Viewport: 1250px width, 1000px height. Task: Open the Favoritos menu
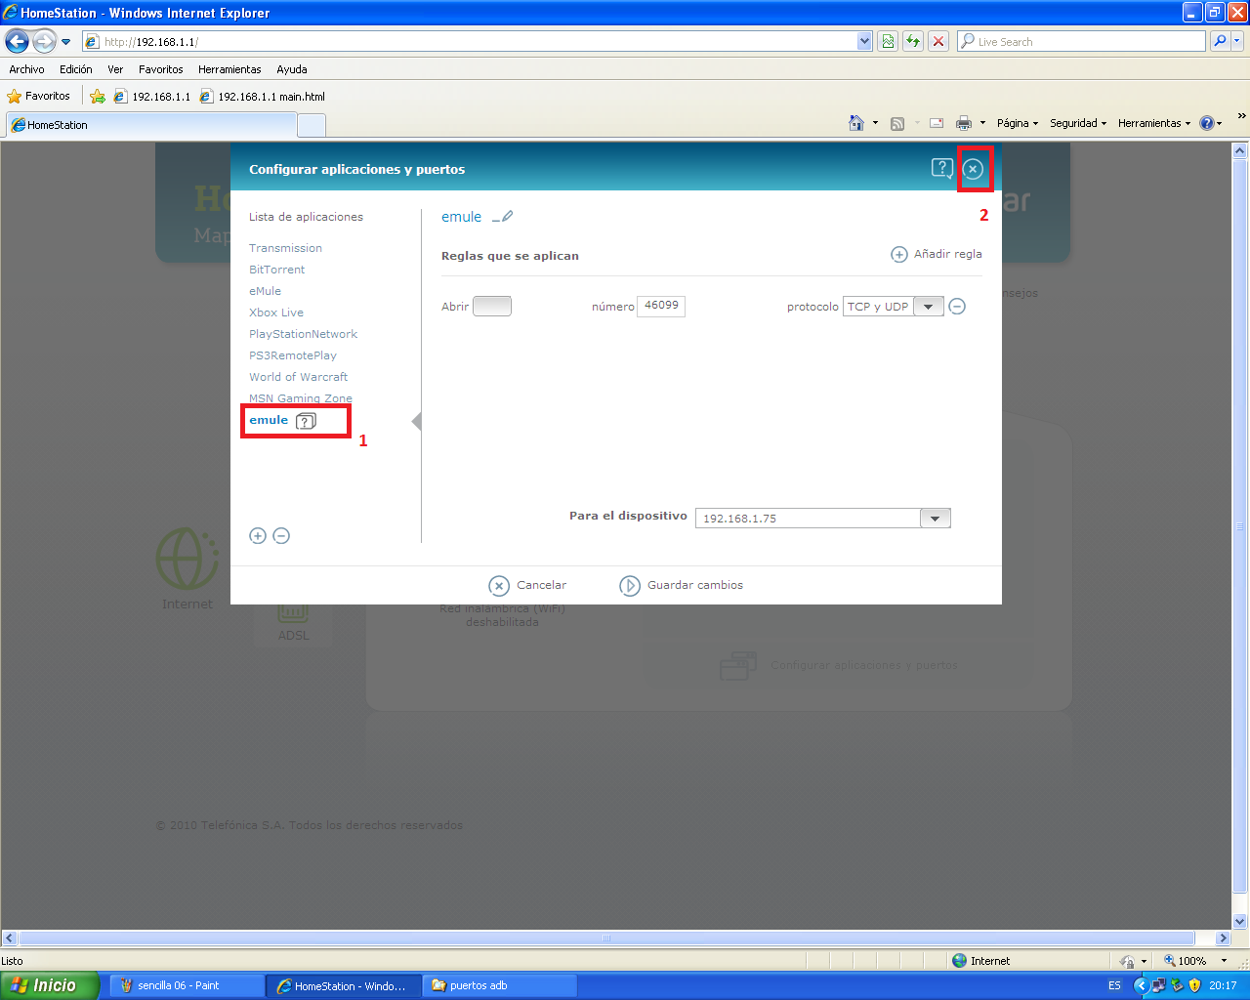click(160, 69)
